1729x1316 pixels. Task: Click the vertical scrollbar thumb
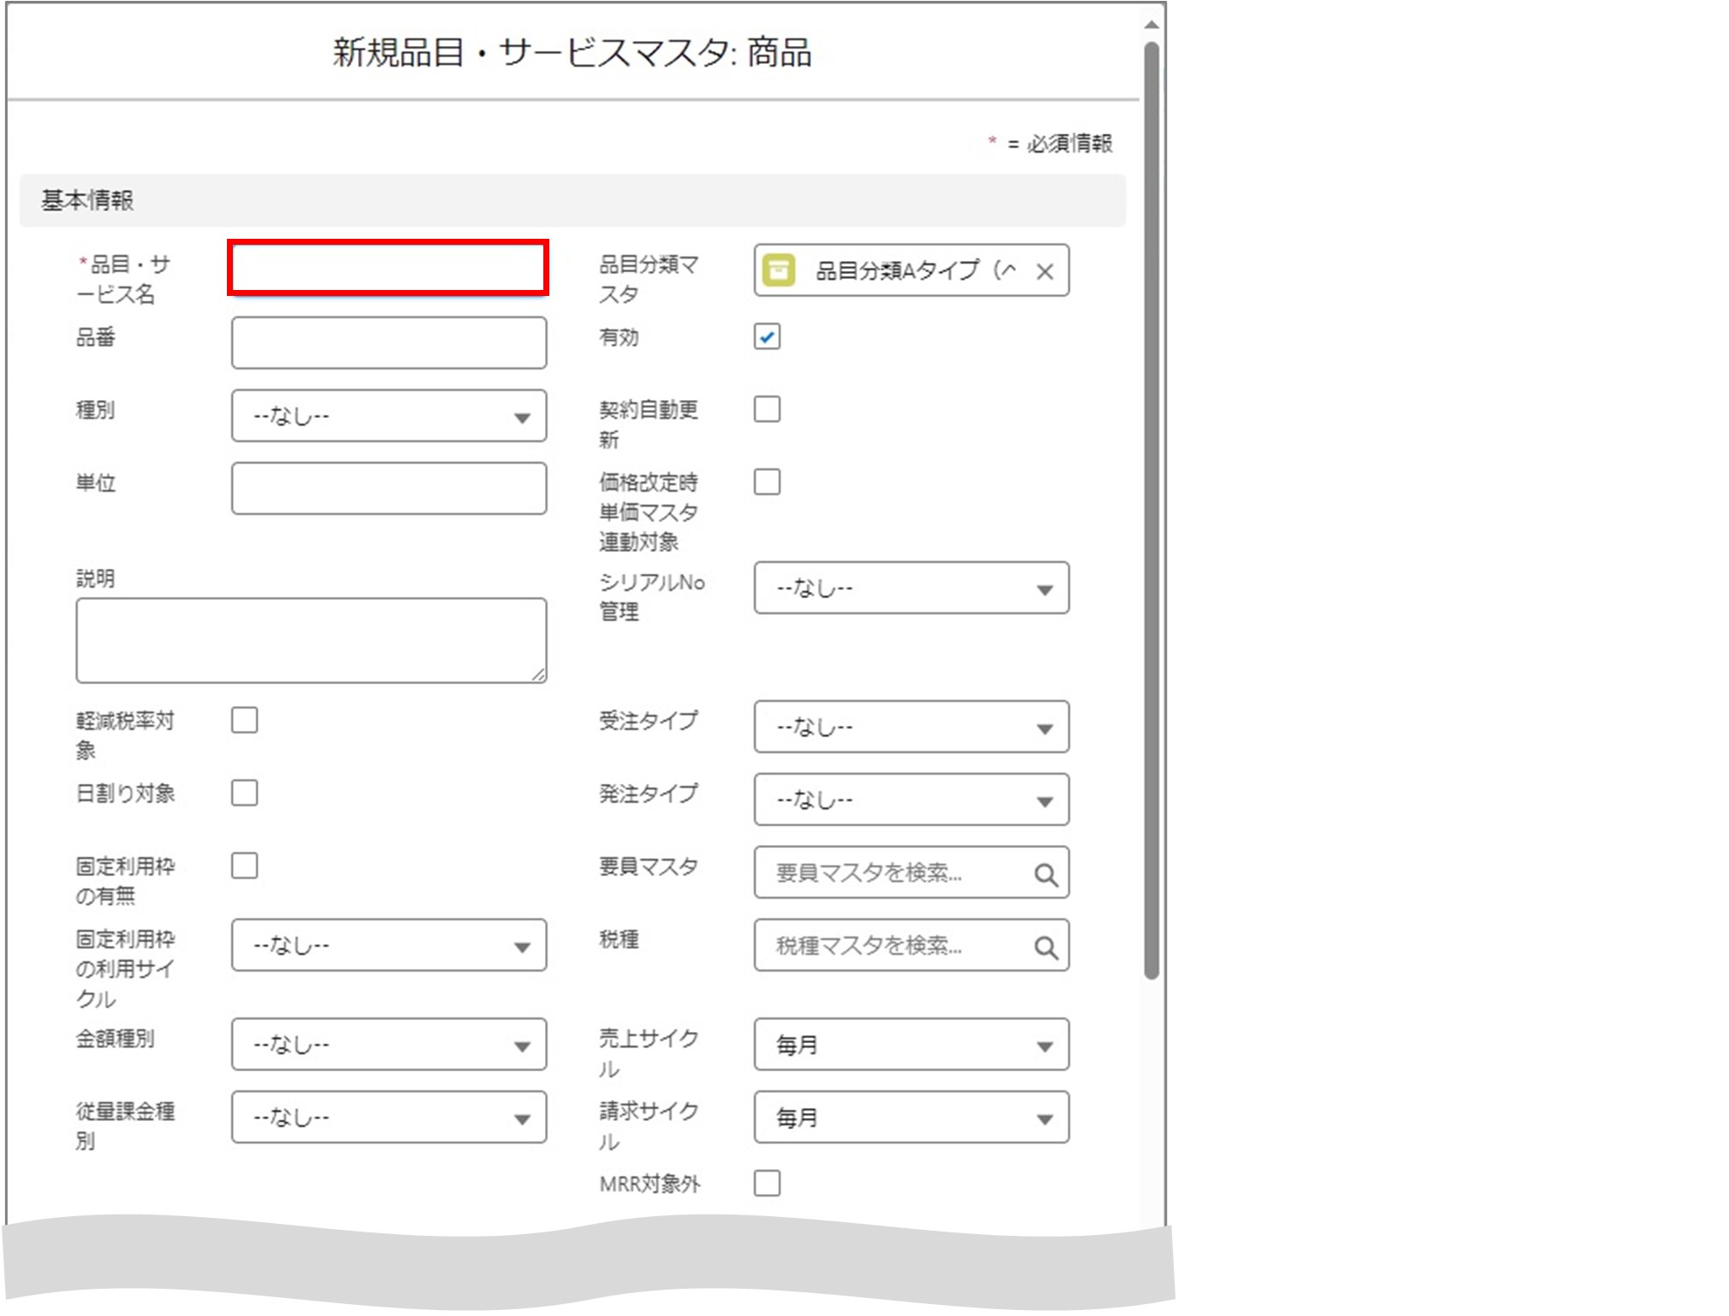[1152, 510]
